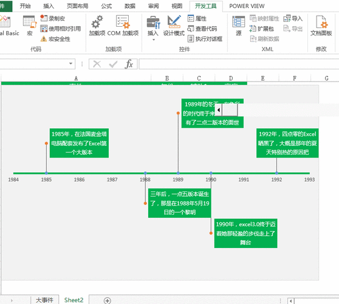Open the 页面布局 tab
The image size is (339, 304).
point(78,6)
